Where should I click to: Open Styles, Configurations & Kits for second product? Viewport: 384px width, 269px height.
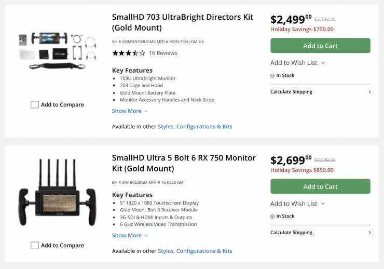coord(195,251)
